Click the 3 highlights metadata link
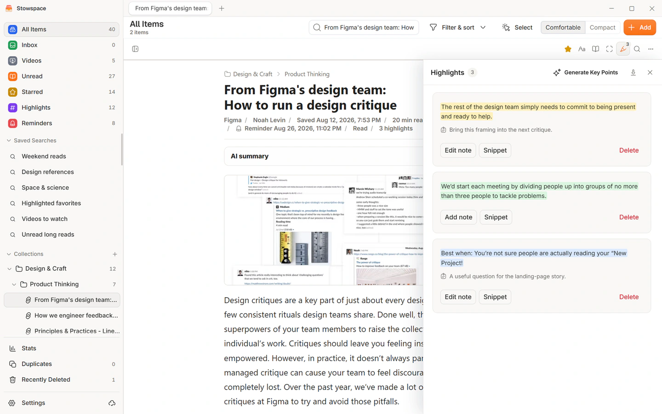 (395, 129)
